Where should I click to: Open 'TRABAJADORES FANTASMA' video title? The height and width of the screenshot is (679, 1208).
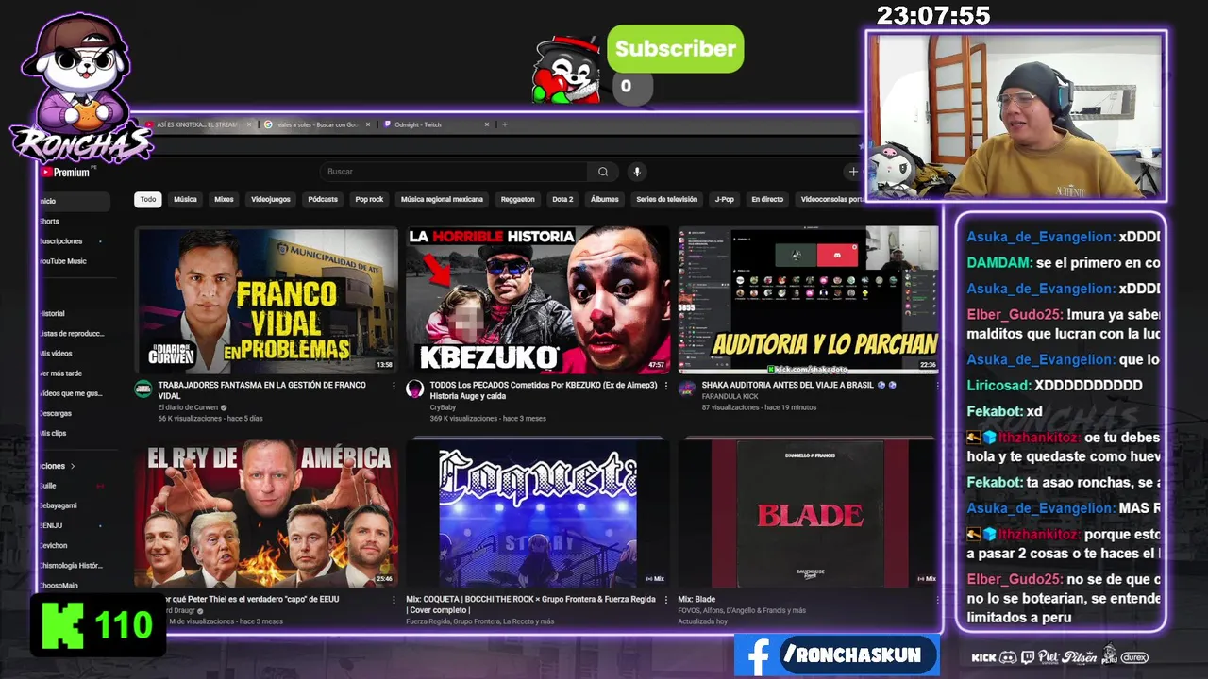262,390
